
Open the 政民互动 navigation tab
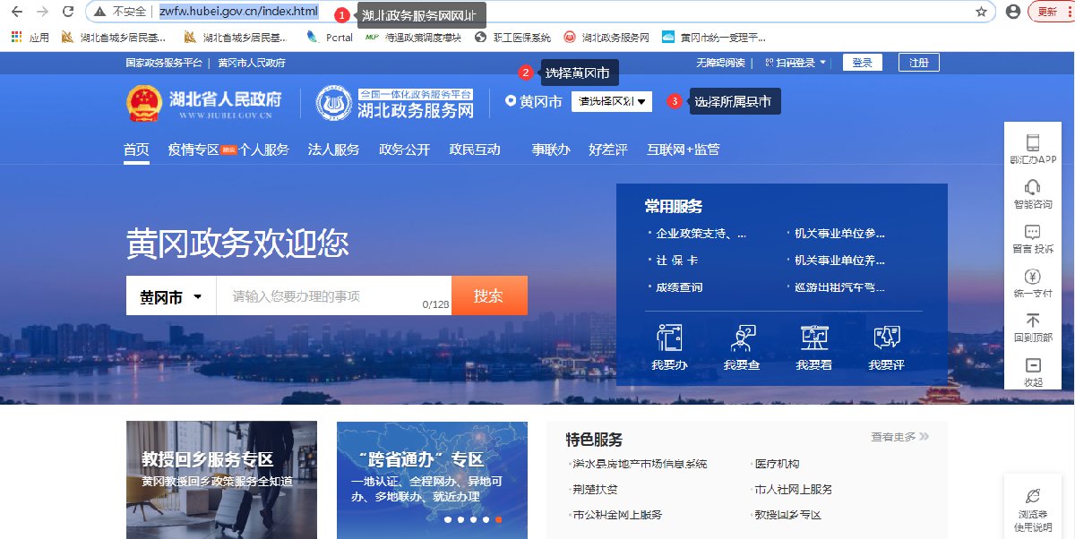(475, 150)
